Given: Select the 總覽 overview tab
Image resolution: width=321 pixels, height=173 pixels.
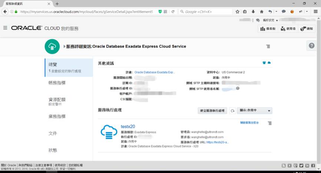Looking at the screenshot, I should point(69,68).
